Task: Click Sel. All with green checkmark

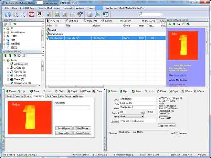Action: 125,21
